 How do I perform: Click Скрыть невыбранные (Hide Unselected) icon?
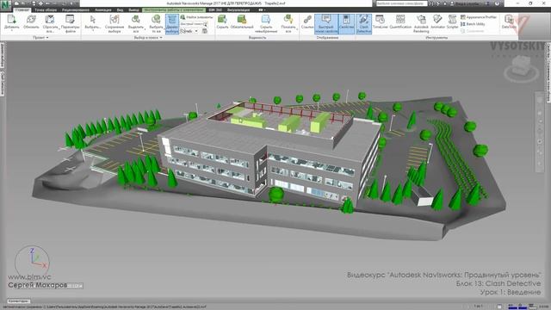click(266, 19)
